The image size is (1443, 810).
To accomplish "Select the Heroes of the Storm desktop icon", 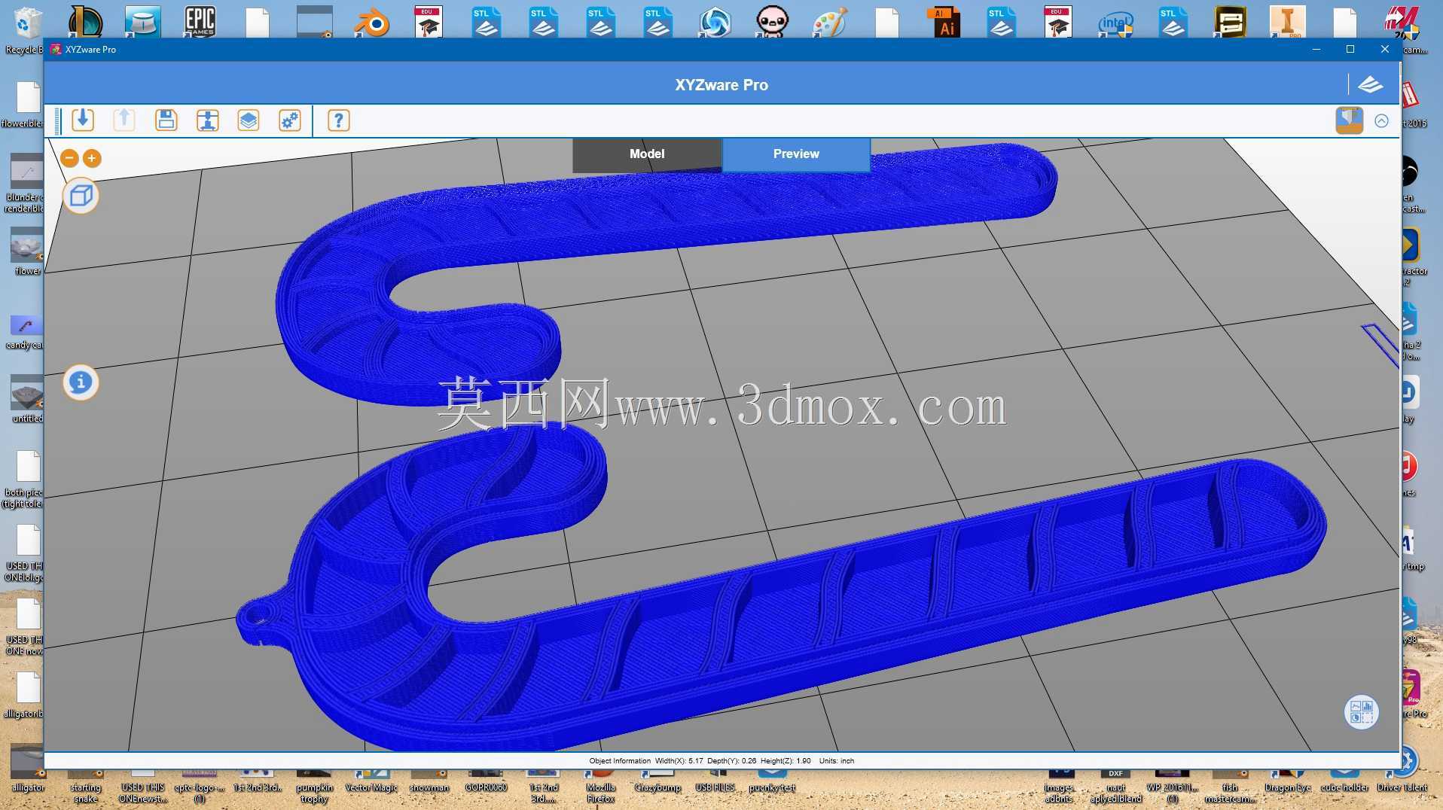I will point(715,21).
